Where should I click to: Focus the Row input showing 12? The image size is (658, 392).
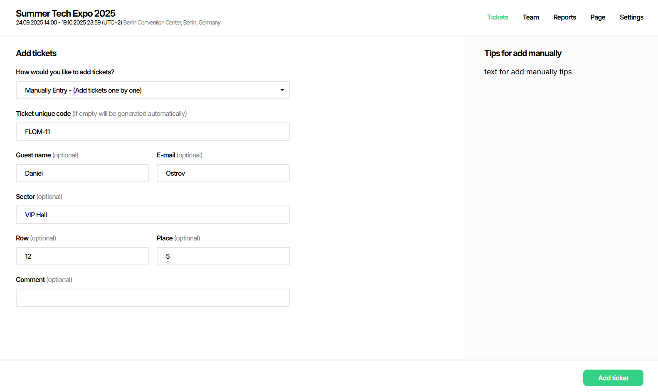click(82, 256)
